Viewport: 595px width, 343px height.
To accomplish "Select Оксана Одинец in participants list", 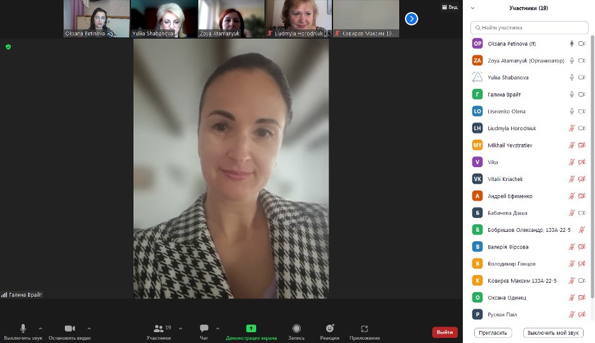I will tap(529, 297).
